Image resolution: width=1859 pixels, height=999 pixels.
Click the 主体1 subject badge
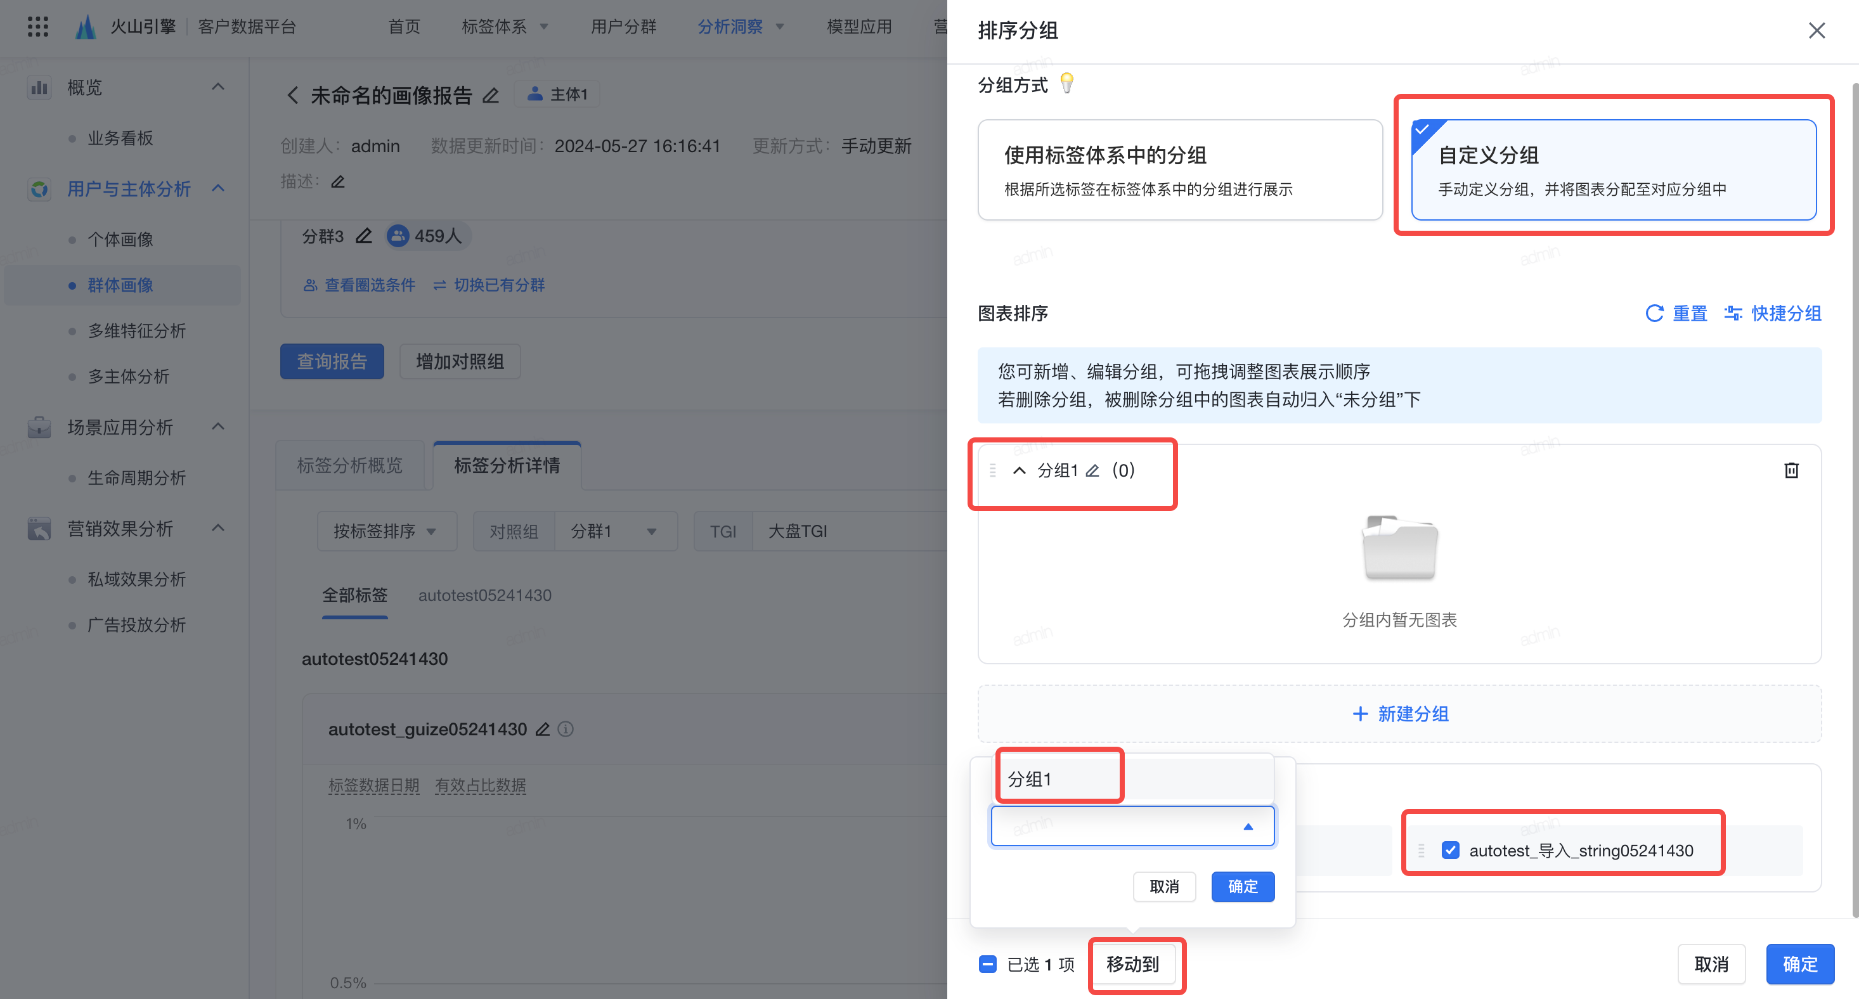pyautogui.click(x=557, y=94)
